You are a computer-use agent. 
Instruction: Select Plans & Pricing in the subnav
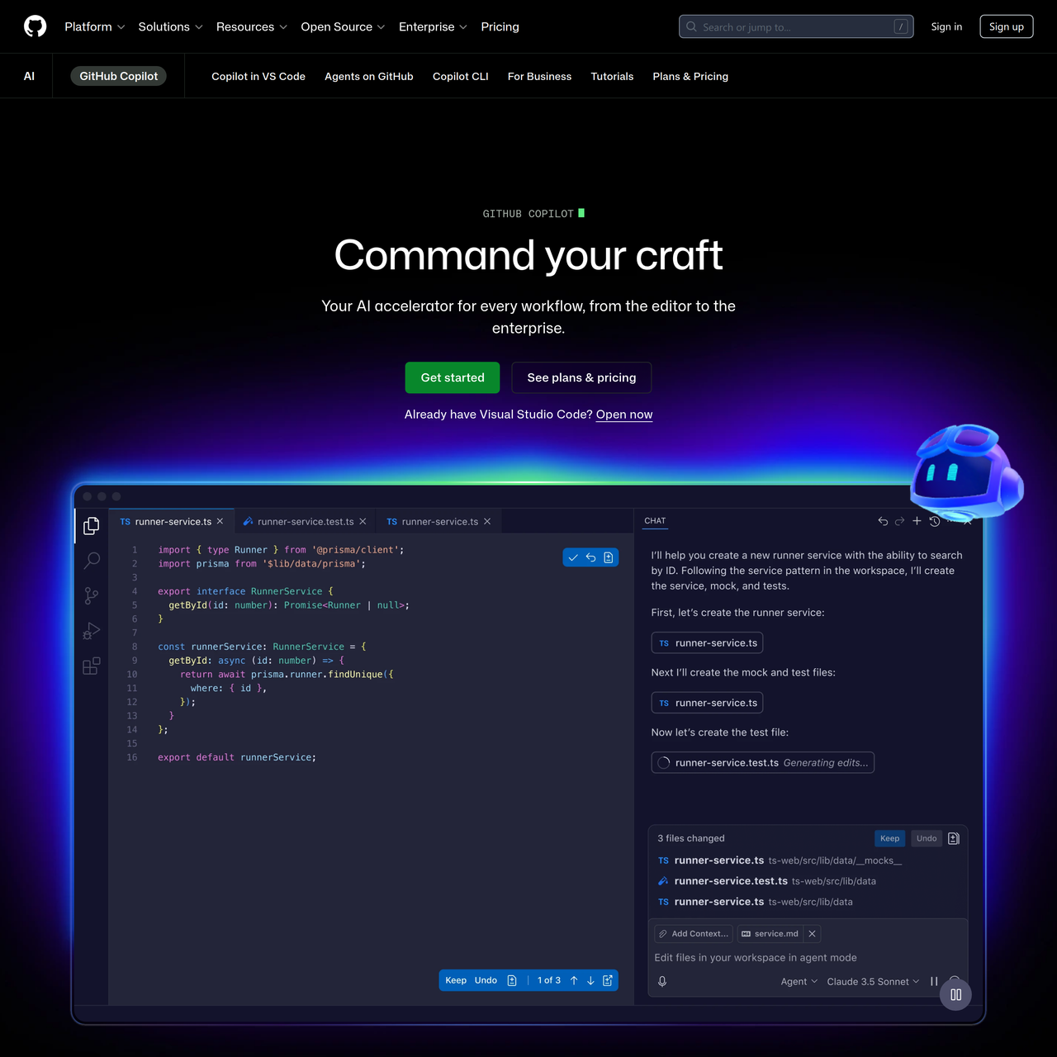point(690,76)
